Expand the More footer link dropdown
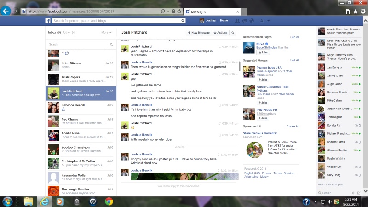This screenshot has width=368, height=207. tap(264, 177)
